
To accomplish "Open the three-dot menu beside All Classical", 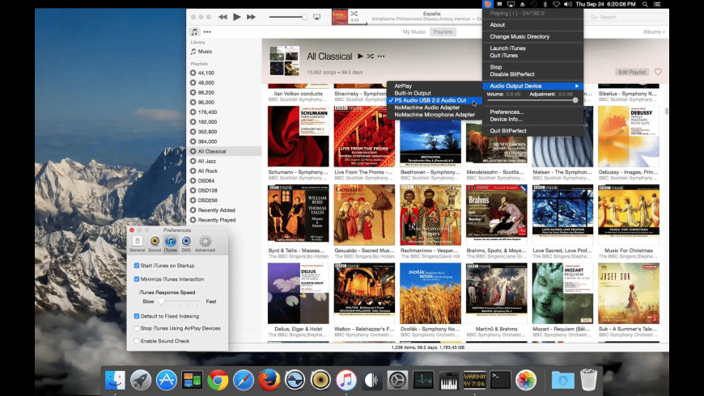I will click(382, 57).
